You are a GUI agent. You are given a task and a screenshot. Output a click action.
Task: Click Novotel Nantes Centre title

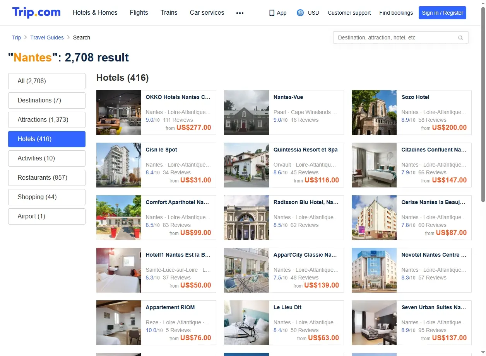tap(434, 255)
